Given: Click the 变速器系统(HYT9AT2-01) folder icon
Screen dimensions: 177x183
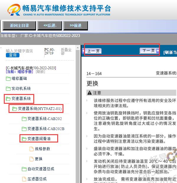Looking at the screenshot, I should click(x=14, y=109).
